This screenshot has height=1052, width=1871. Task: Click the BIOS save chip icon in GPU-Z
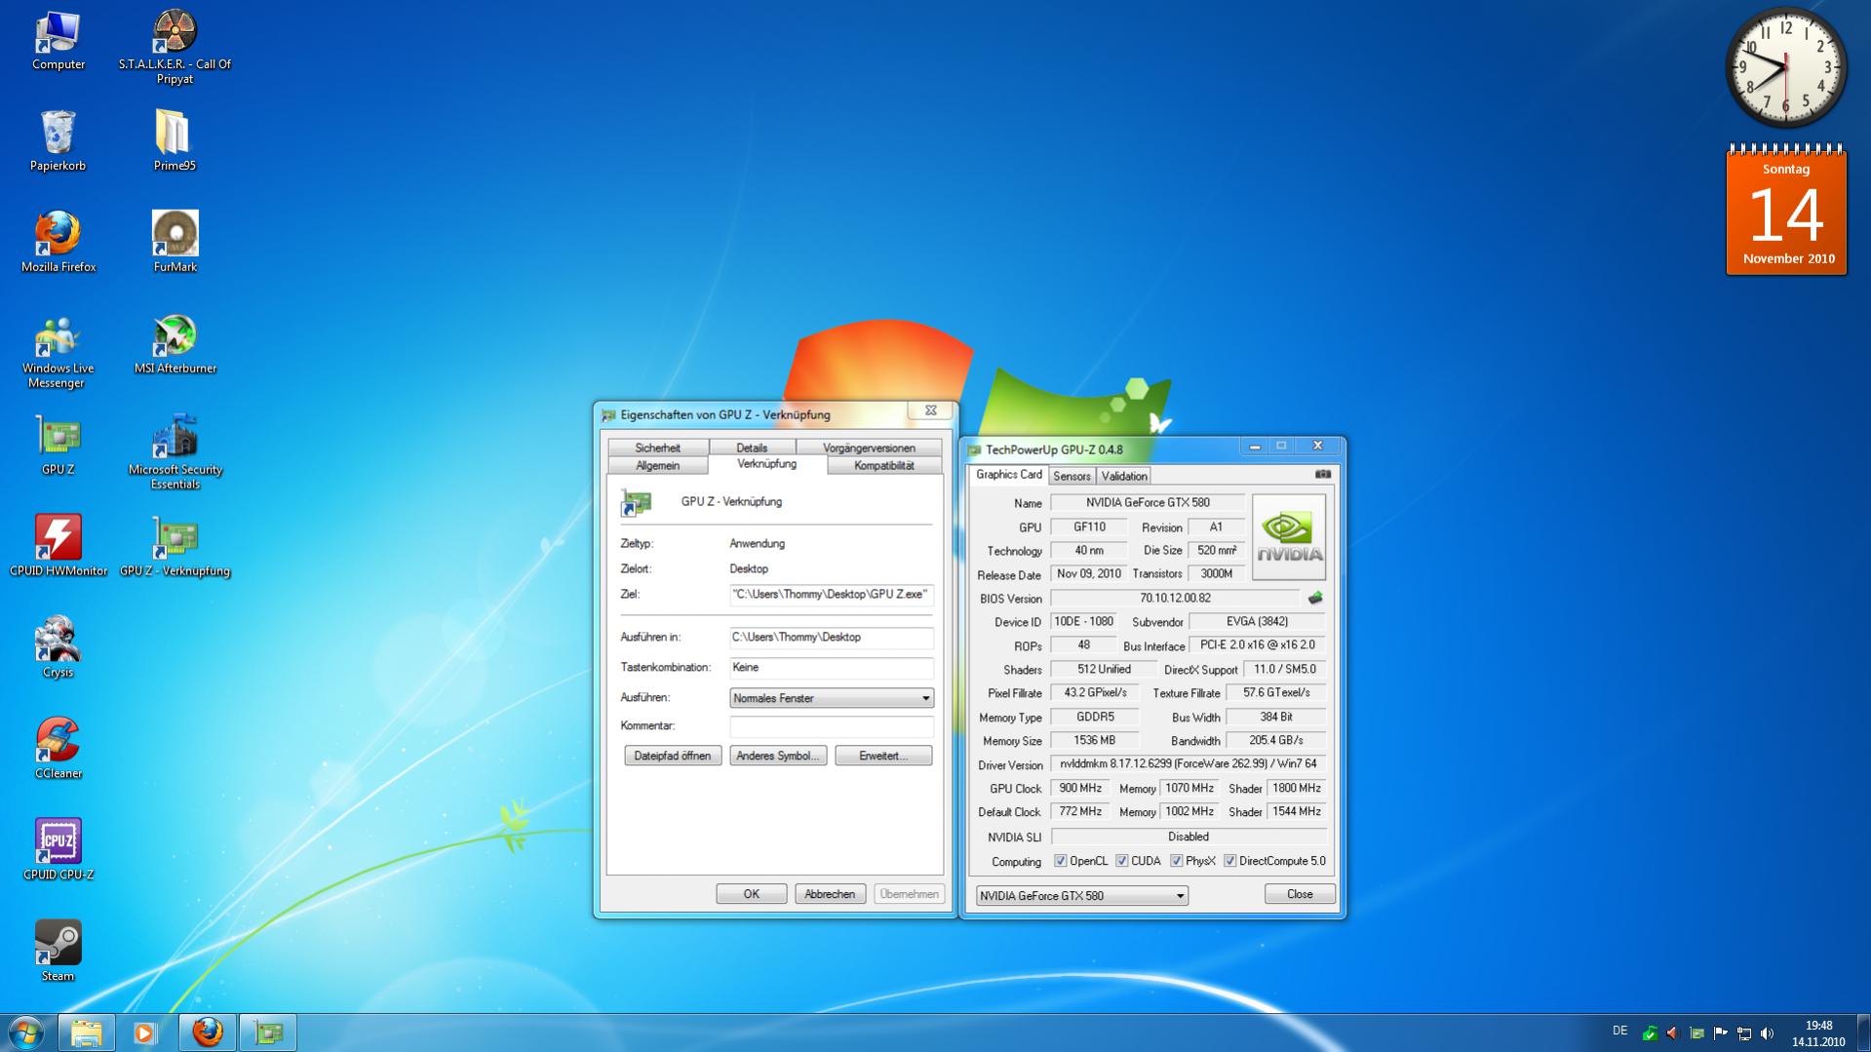click(x=1315, y=598)
